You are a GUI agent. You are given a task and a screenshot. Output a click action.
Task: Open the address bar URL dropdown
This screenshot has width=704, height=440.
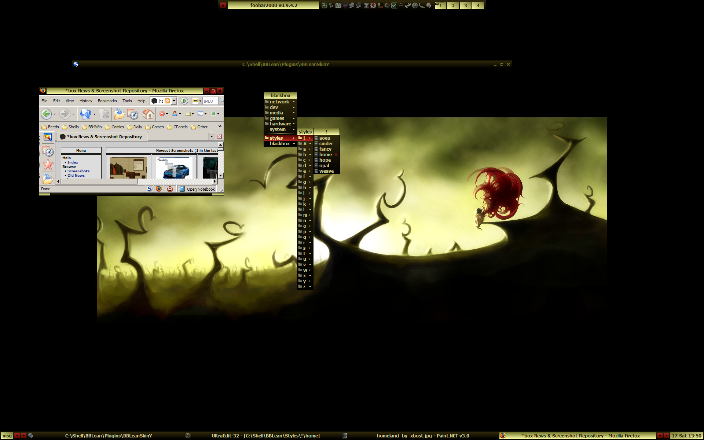174,101
